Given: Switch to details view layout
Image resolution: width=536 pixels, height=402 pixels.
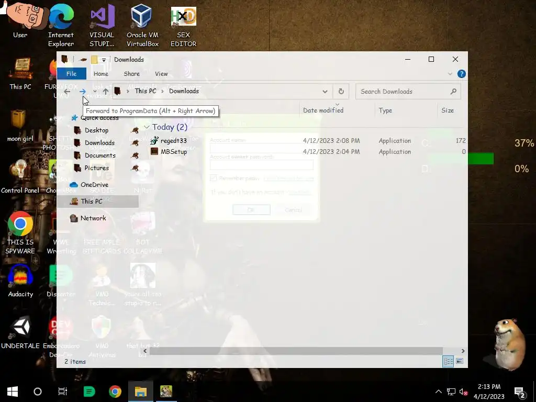Looking at the screenshot, I should (x=448, y=361).
